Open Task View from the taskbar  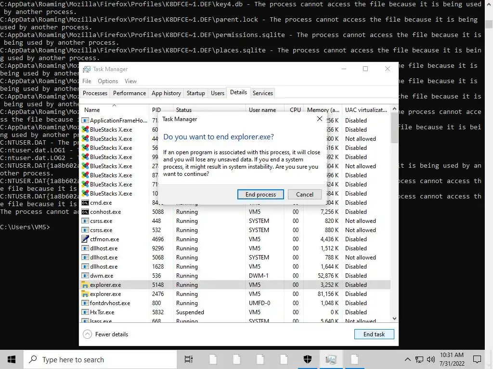[189, 359]
